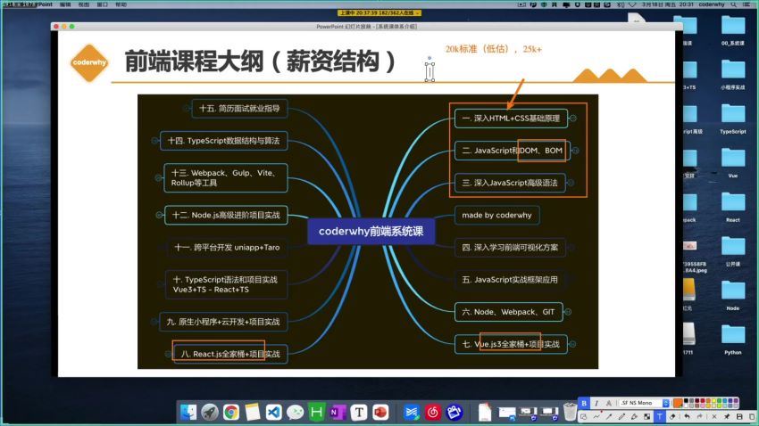Open OneNote from the dock
Viewport: 759px width, 426px height.
click(x=338, y=413)
